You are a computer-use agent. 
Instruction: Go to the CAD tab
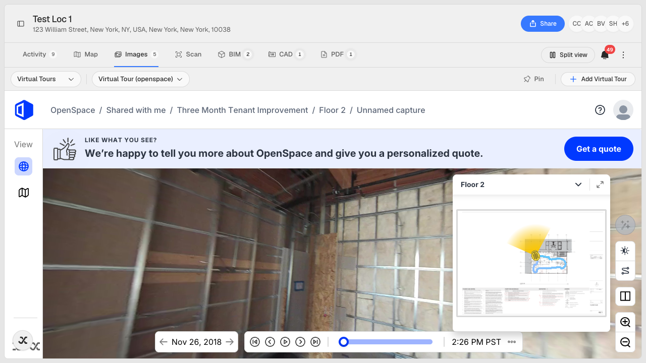(286, 54)
